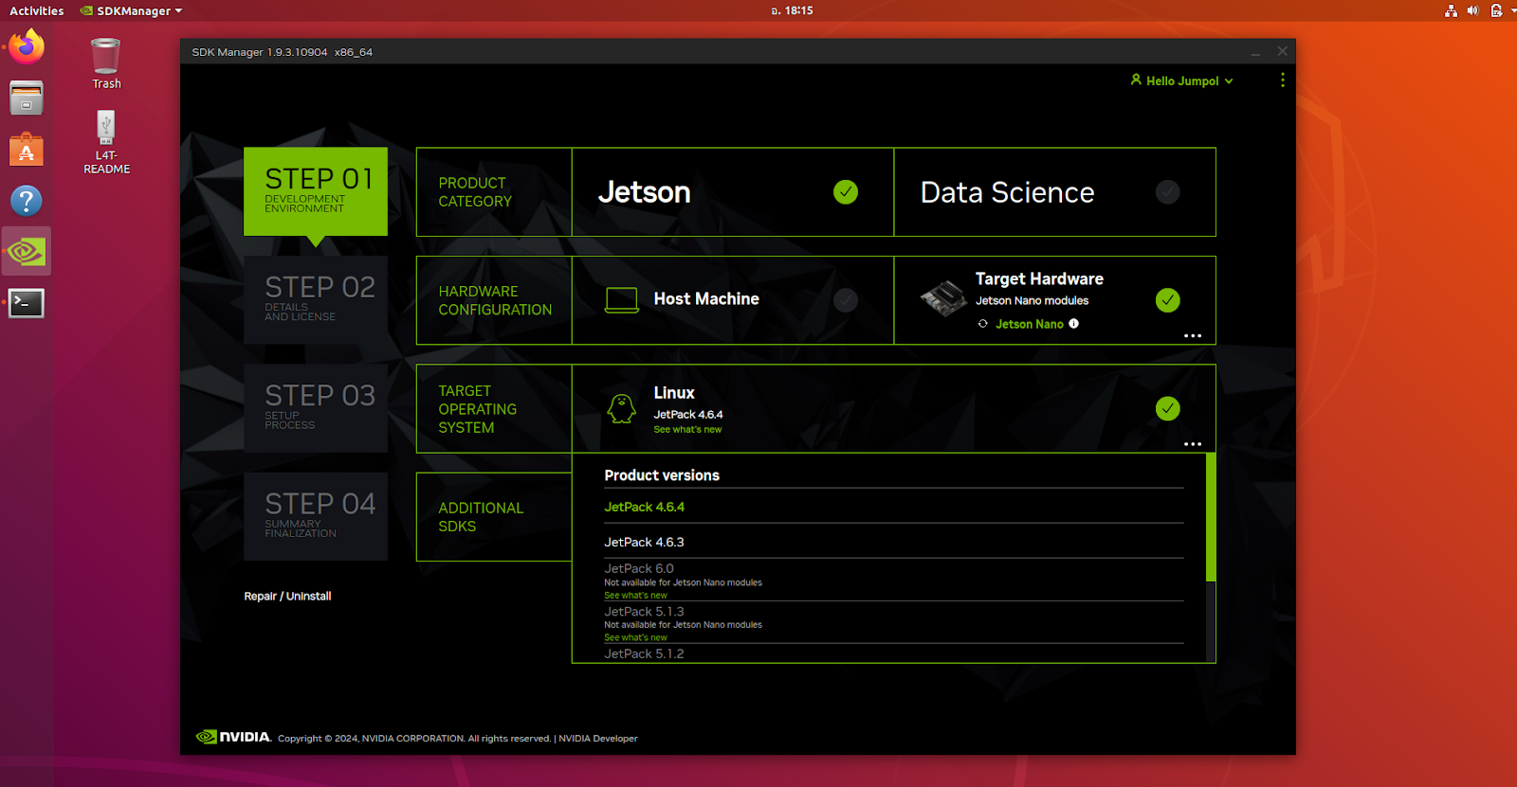The height and width of the screenshot is (787, 1517).
Task: Open the Activities overview
Action: coord(36,10)
